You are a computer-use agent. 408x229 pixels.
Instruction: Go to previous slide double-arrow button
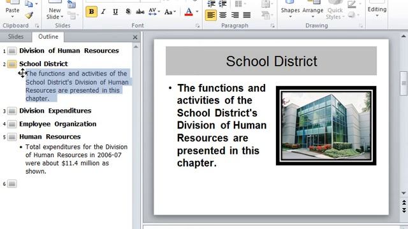coord(404,202)
